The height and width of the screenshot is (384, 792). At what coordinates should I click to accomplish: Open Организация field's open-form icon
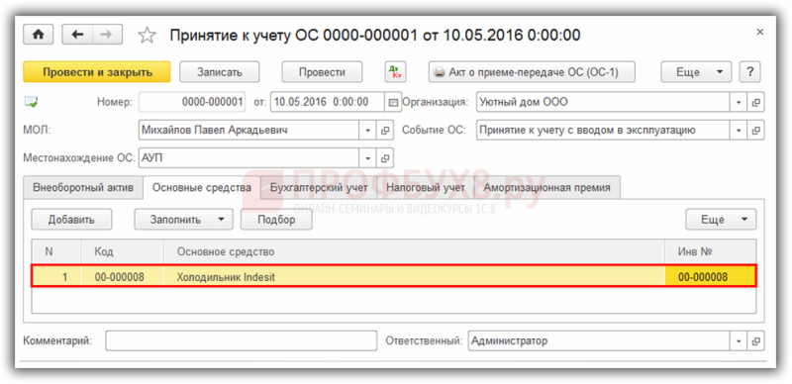click(755, 102)
